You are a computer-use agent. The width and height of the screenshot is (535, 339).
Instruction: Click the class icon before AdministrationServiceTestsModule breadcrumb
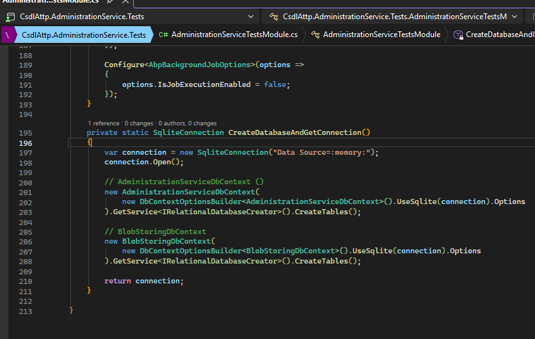click(315, 35)
